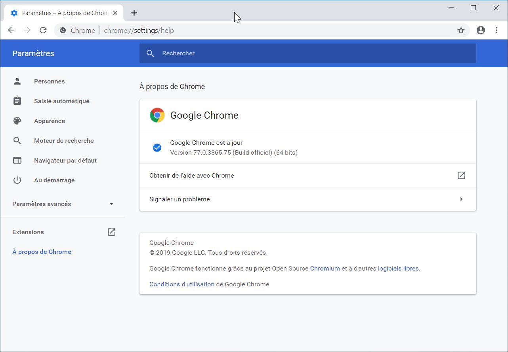This screenshot has width=508, height=352.
Task: Open Saisie automatique settings
Action: 62,101
